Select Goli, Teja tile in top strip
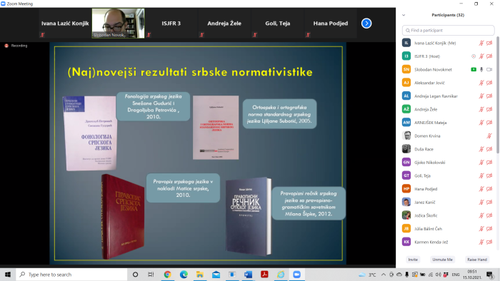This screenshot has width=500, height=281. click(x=277, y=24)
